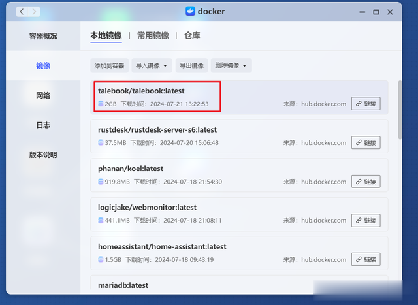This screenshot has width=418, height=305.
Task: Click hub.docker.com source of home-assistant row
Action: [324, 260]
